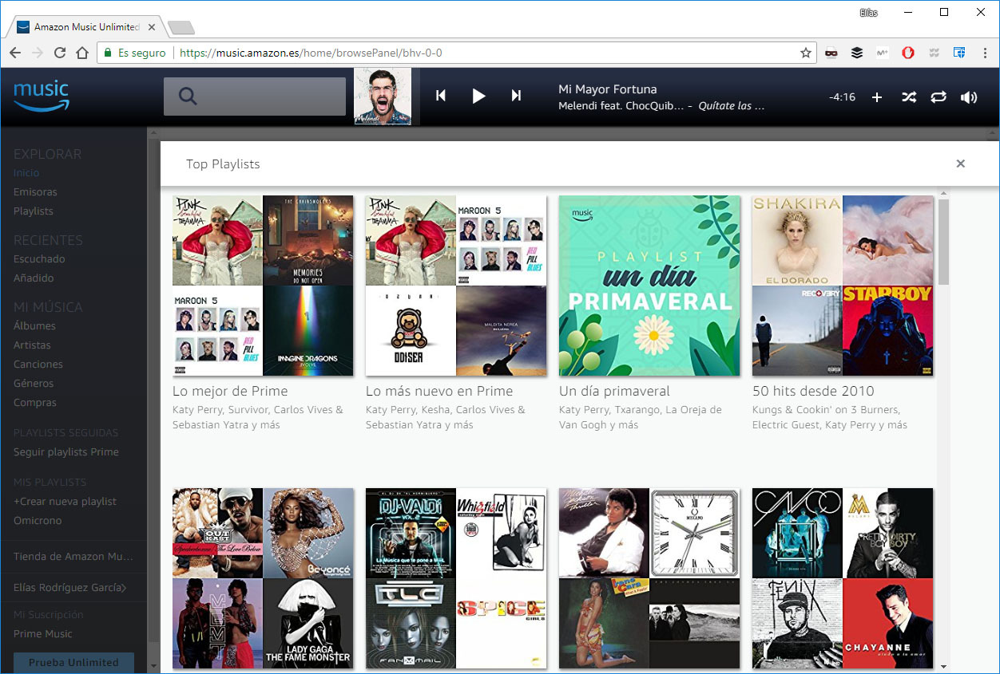Open playlist with DJ Valdi cover
The height and width of the screenshot is (674, 1000).
(x=456, y=578)
